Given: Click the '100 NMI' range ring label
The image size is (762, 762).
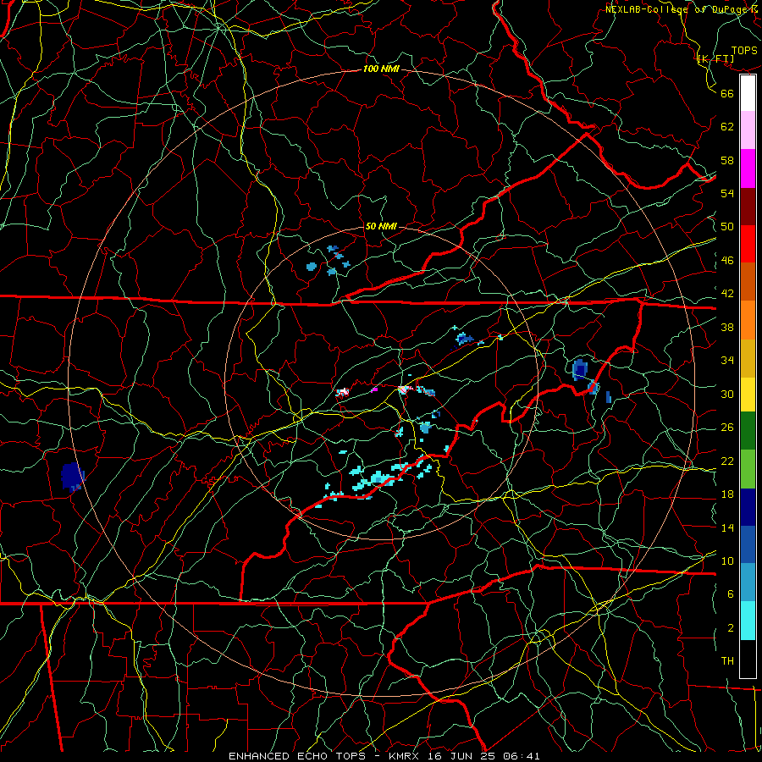Looking at the screenshot, I should point(381,69).
